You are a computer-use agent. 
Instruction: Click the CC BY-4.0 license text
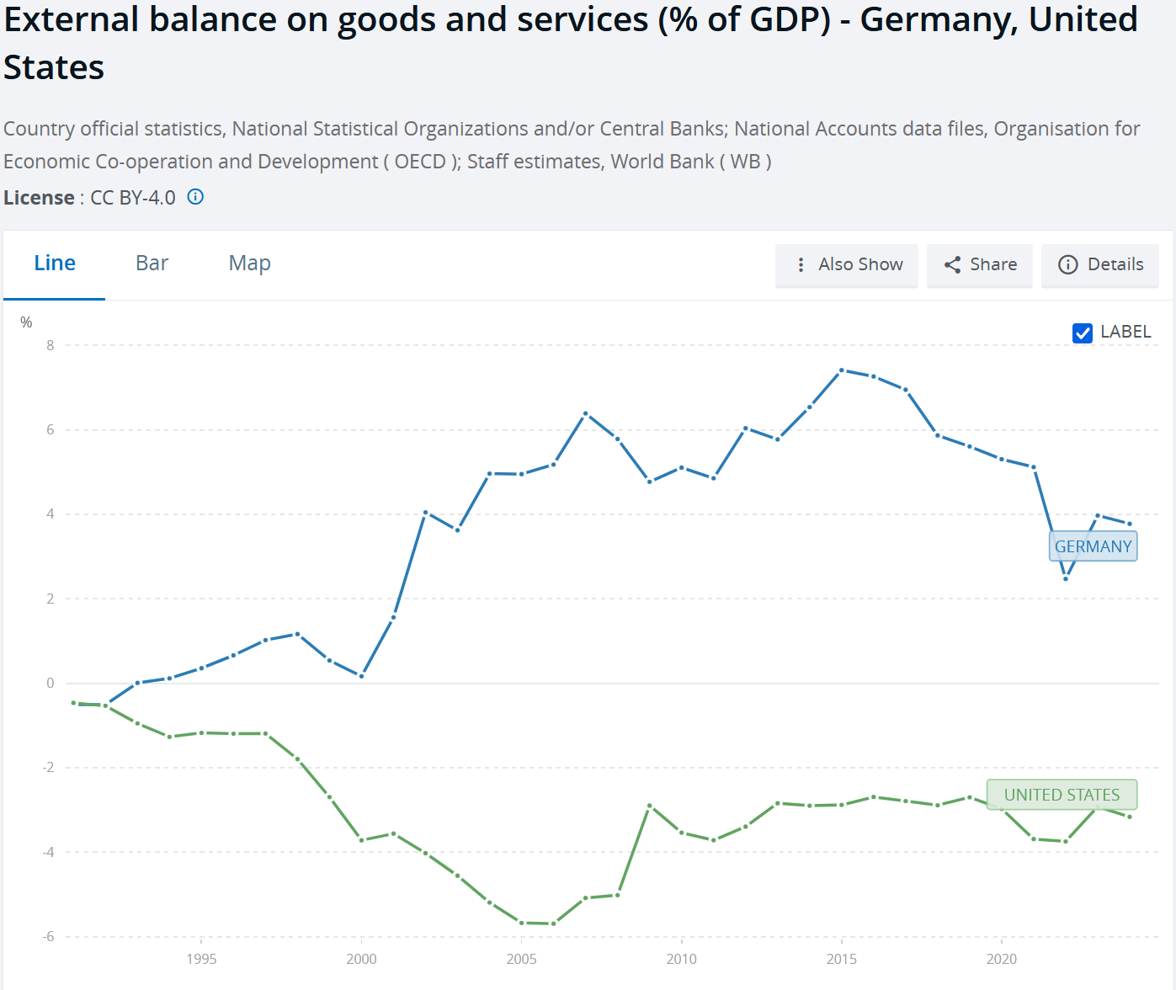(x=133, y=198)
